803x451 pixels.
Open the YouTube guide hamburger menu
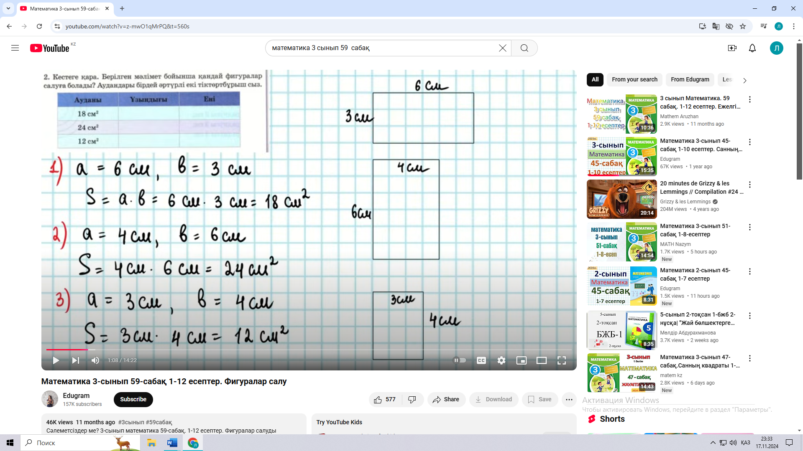click(x=15, y=48)
